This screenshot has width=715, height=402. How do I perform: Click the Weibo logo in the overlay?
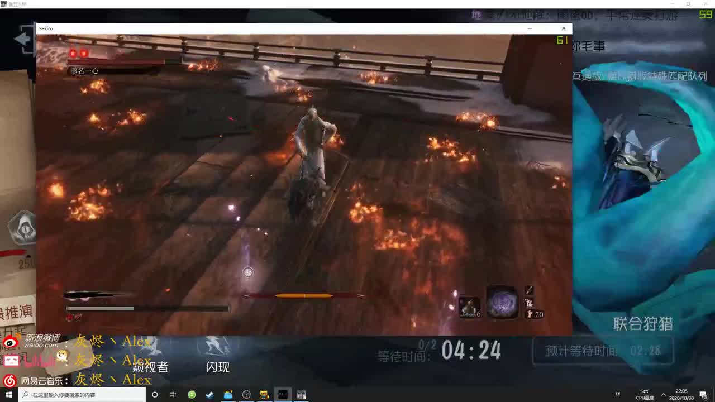pyautogui.click(x=11, y=342)
